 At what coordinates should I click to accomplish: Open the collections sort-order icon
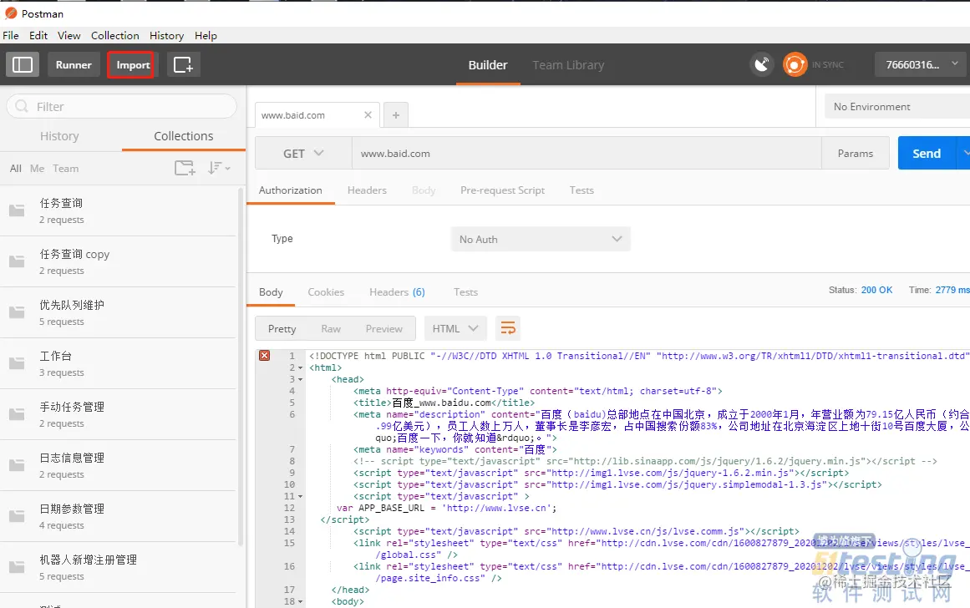218,168
